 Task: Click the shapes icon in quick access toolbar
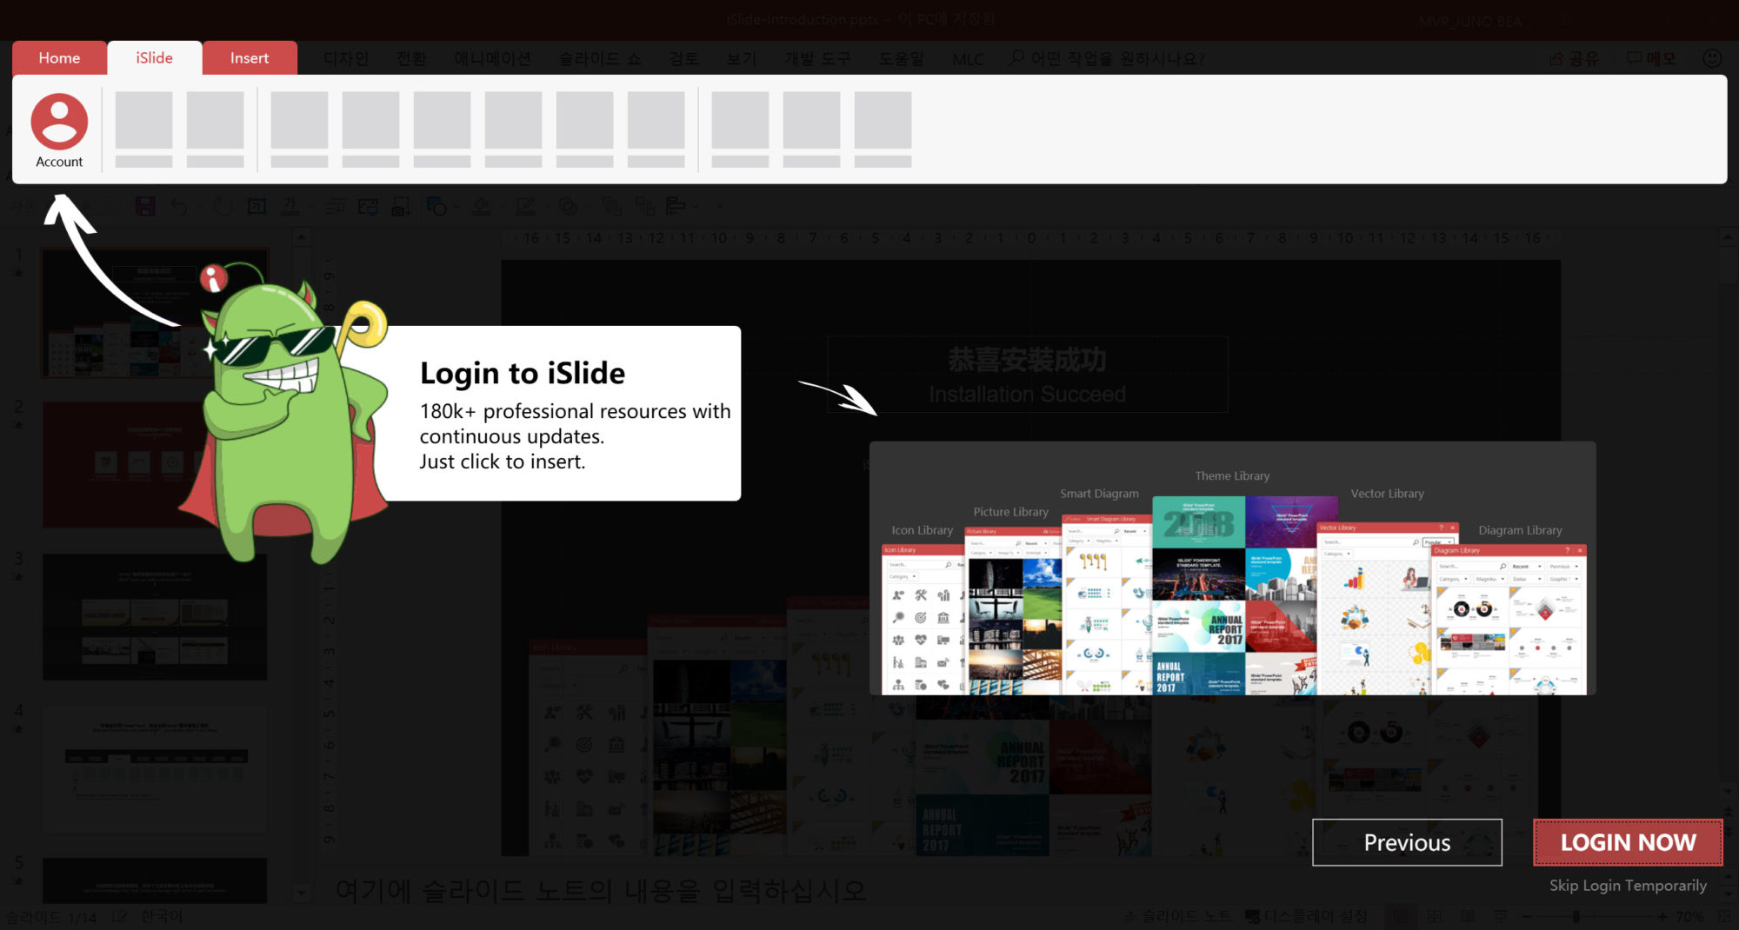pyautogui.click(x=436, y=206)
